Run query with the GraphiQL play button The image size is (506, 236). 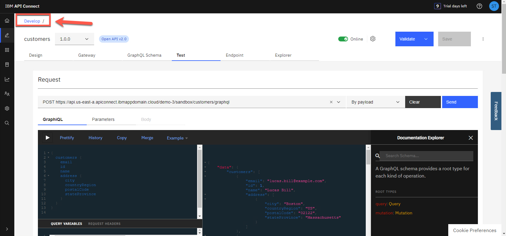[47, 138]
